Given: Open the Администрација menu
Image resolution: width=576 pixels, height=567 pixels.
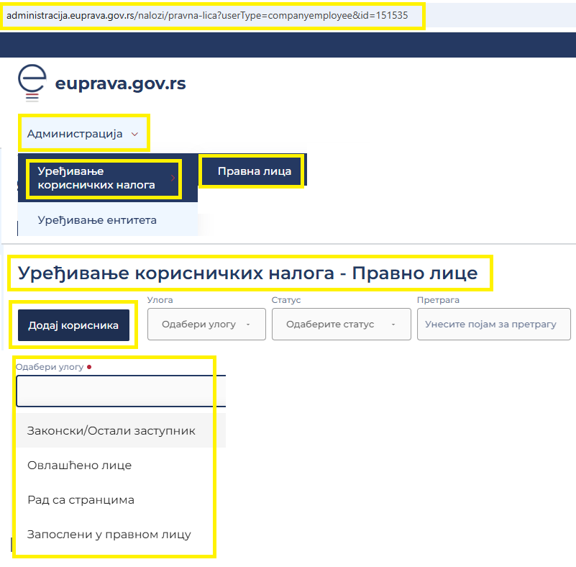Looking at the screenshot, I should tap(75, 133).
